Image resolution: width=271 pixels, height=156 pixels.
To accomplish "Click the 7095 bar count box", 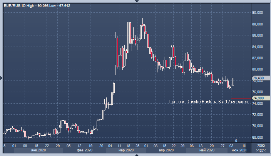I will pyautogui.click(x=261, y=146).
